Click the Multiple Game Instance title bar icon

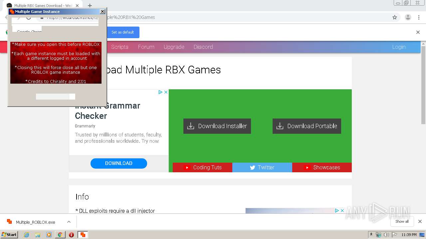(x=12, y=11)
